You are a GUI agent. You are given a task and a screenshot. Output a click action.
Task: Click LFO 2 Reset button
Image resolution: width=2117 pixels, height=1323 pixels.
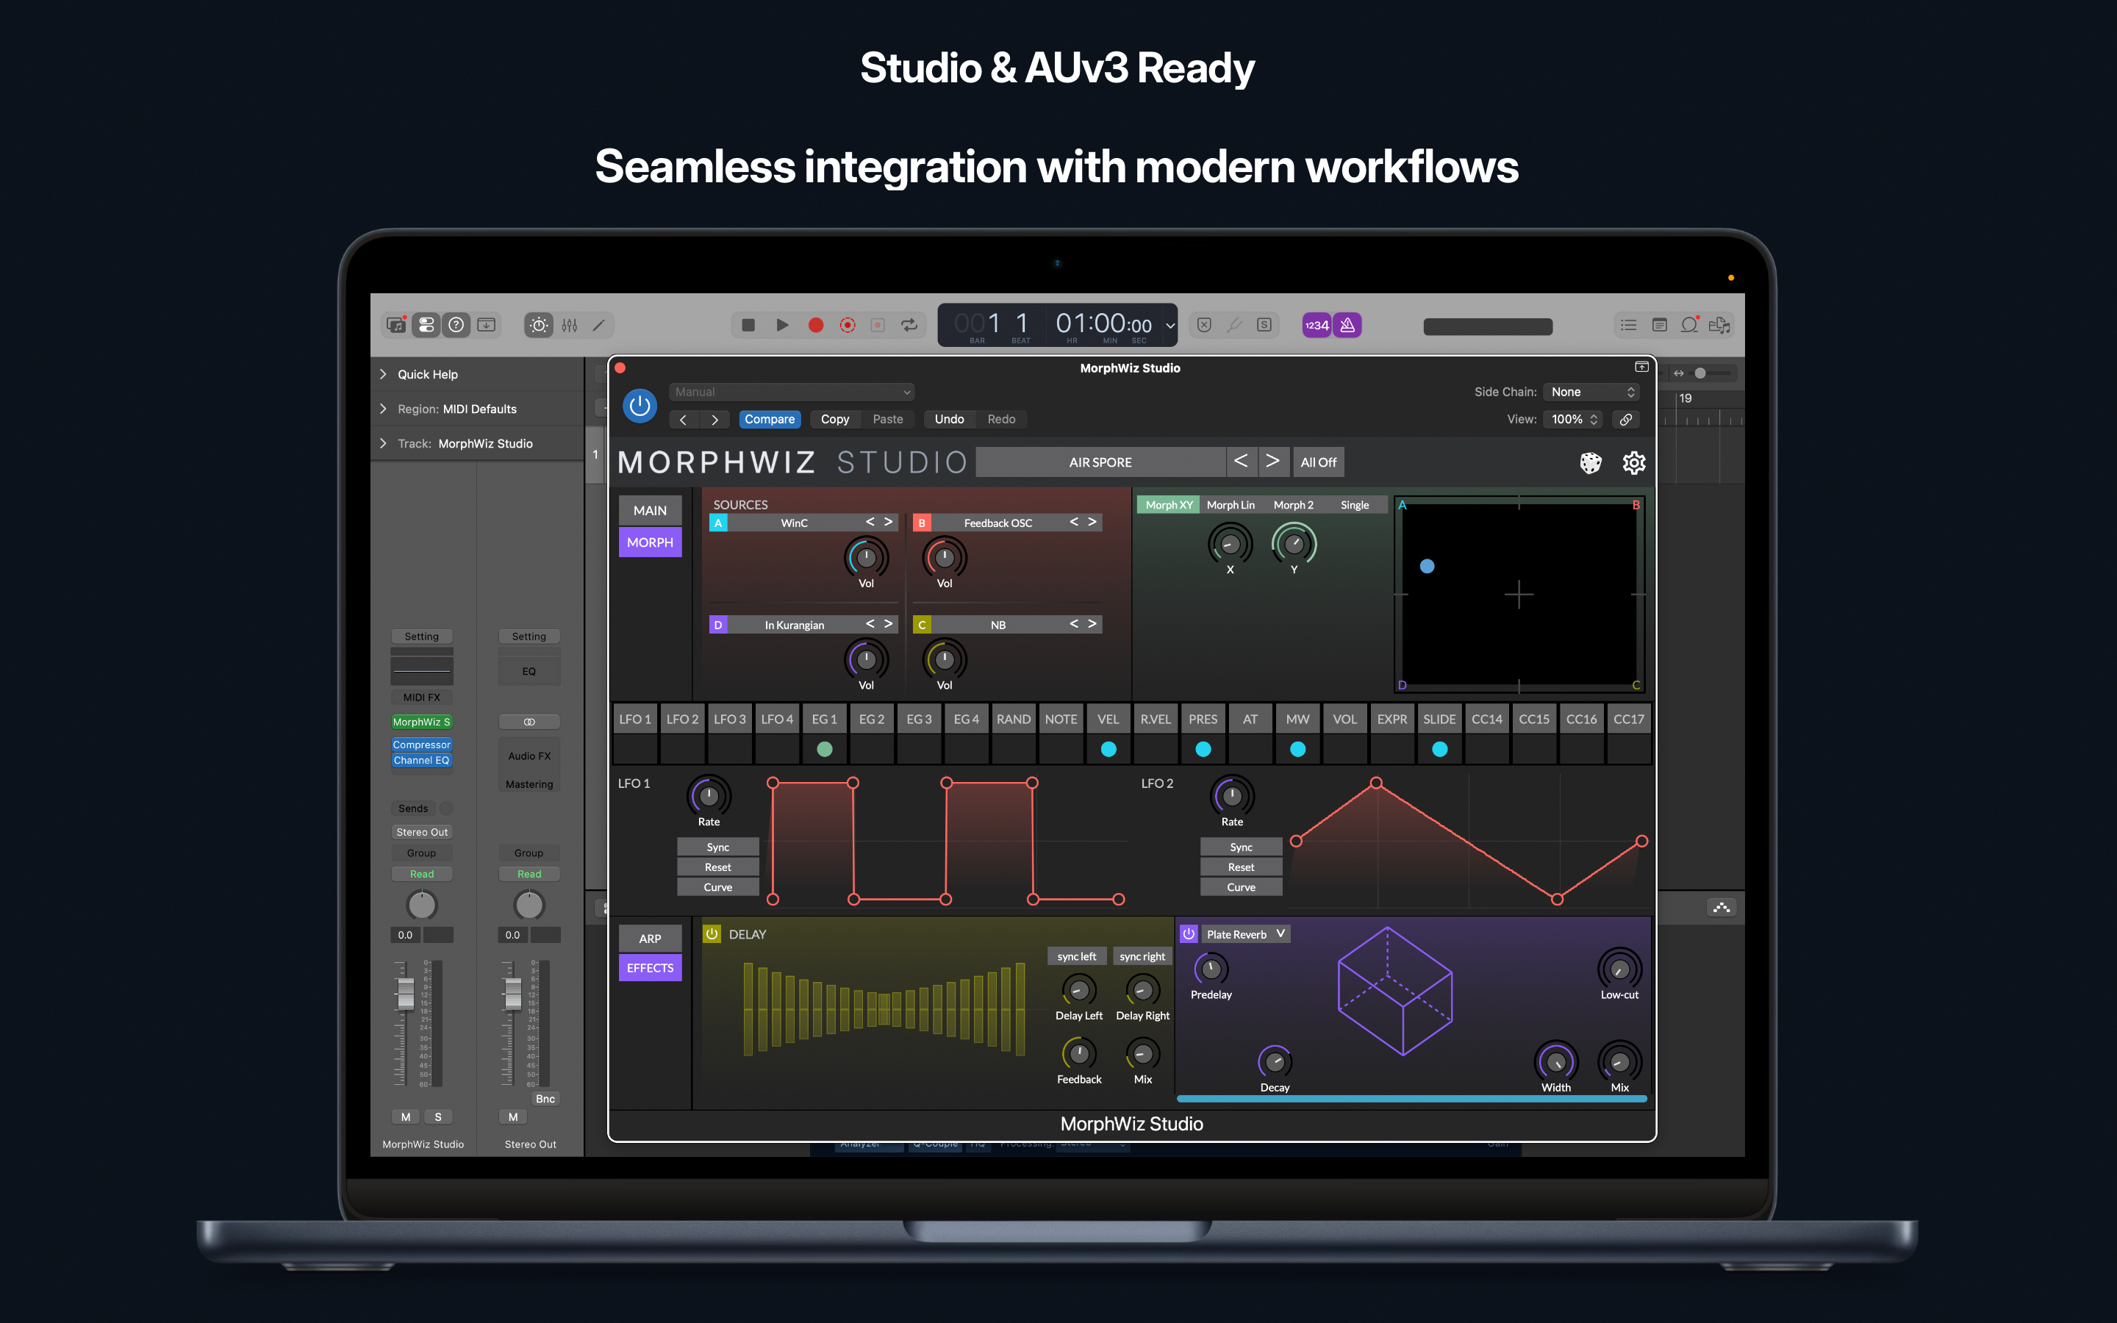coord(1241,867)
